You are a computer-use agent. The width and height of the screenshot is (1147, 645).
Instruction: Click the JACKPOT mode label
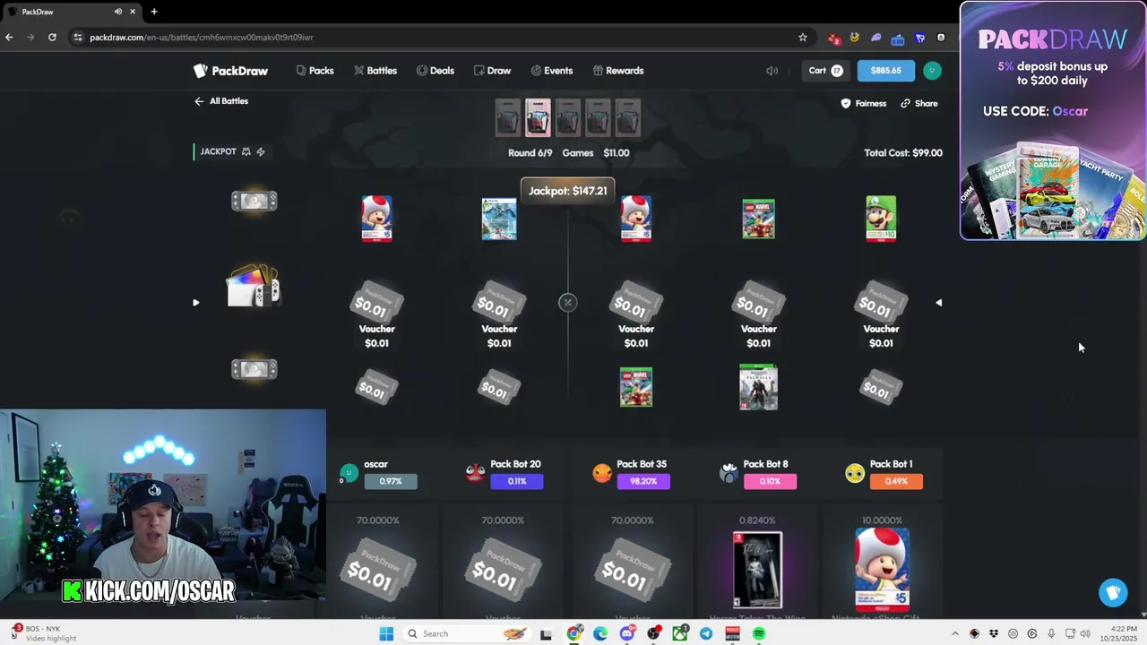click(x=218, y=151)
